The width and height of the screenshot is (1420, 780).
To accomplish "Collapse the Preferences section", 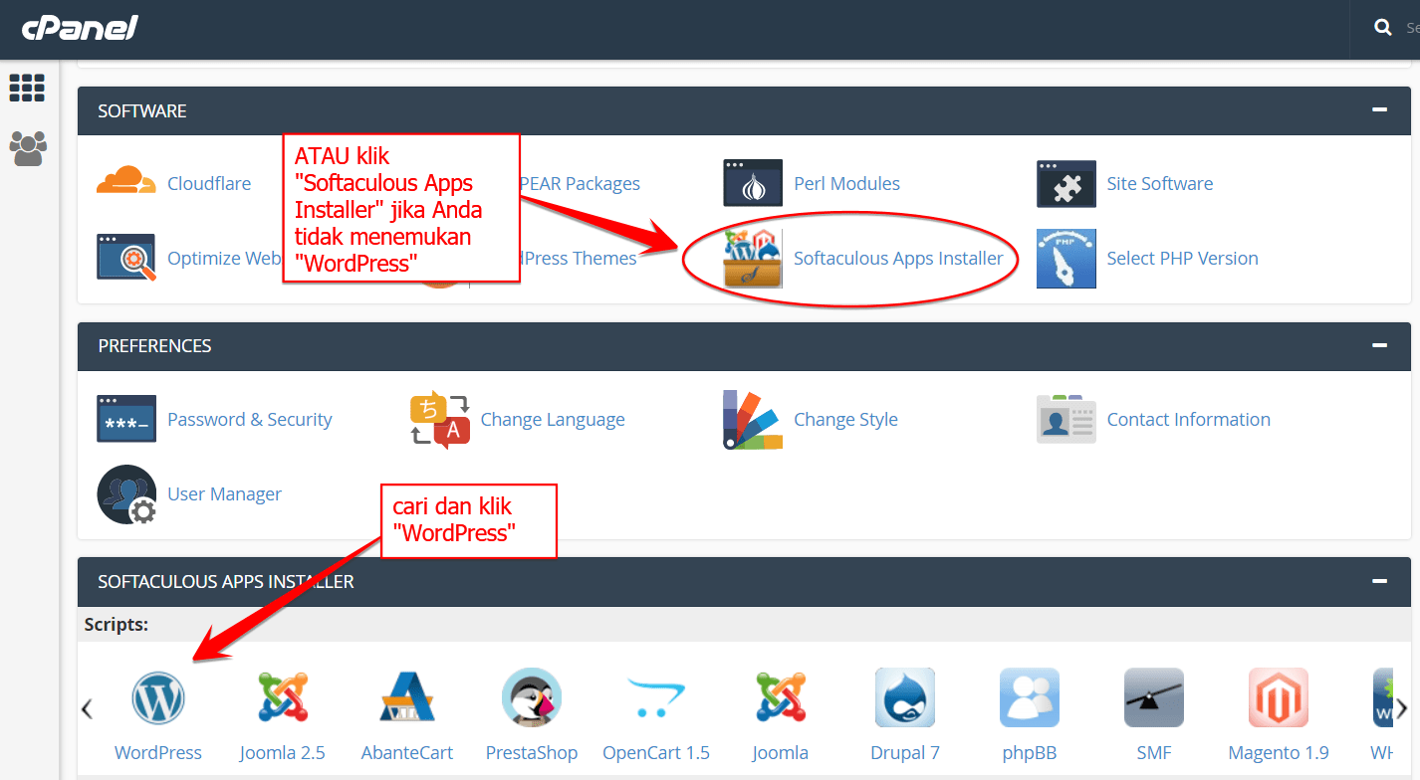I will [1379, 345].
